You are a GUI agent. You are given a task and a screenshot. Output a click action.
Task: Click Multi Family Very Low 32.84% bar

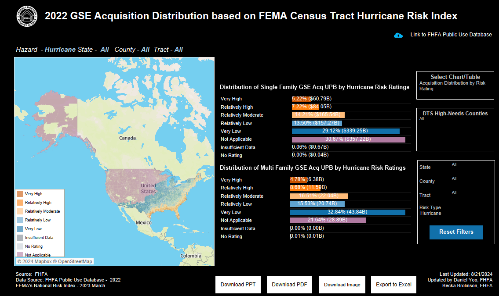(347, 212)
